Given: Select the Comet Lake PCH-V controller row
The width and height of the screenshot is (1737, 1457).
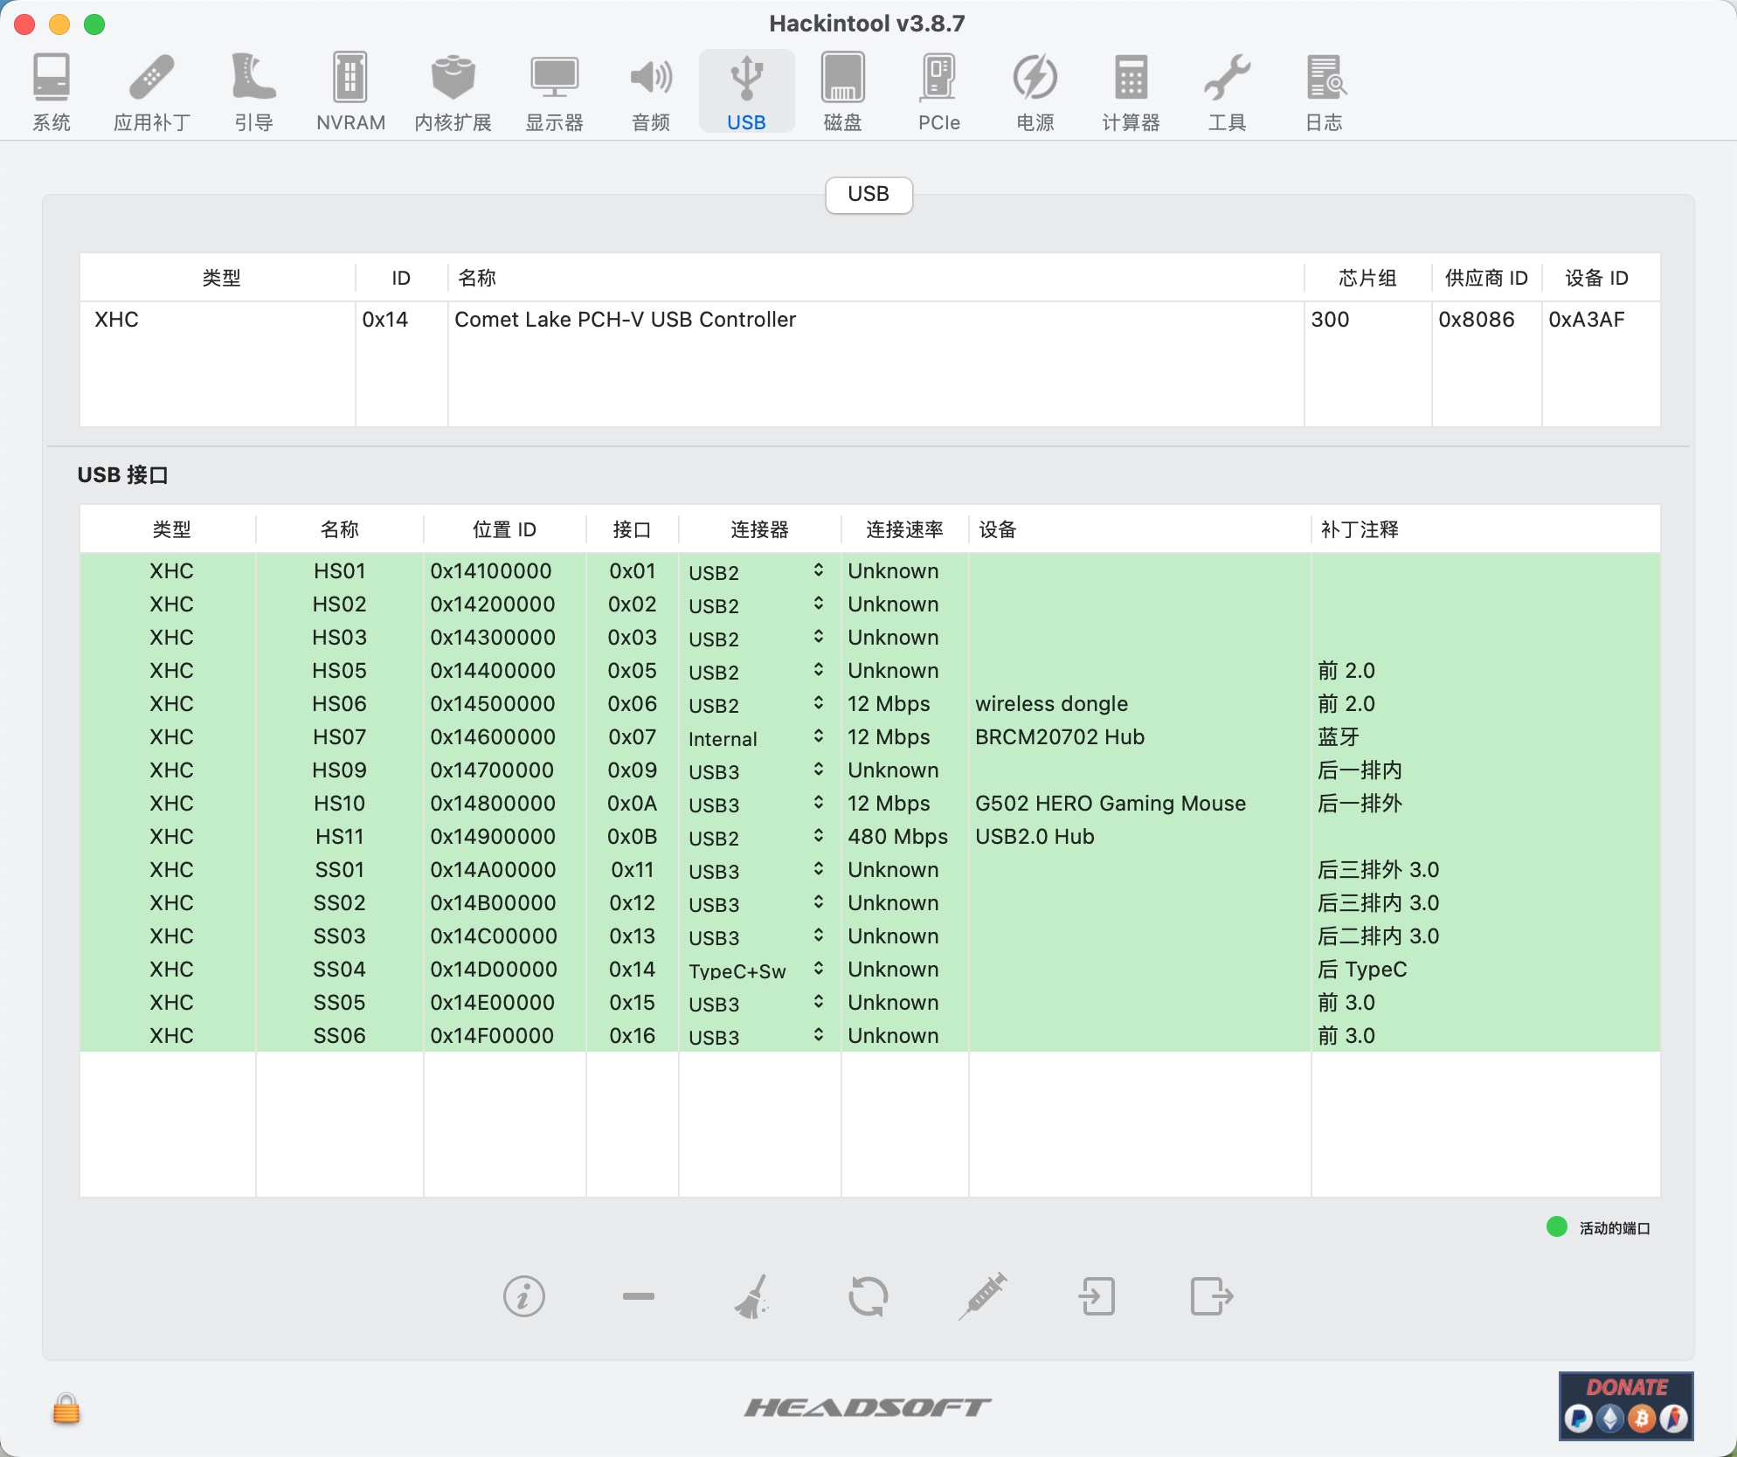Looking at the screenshot, I should click(x=625, y=320).
